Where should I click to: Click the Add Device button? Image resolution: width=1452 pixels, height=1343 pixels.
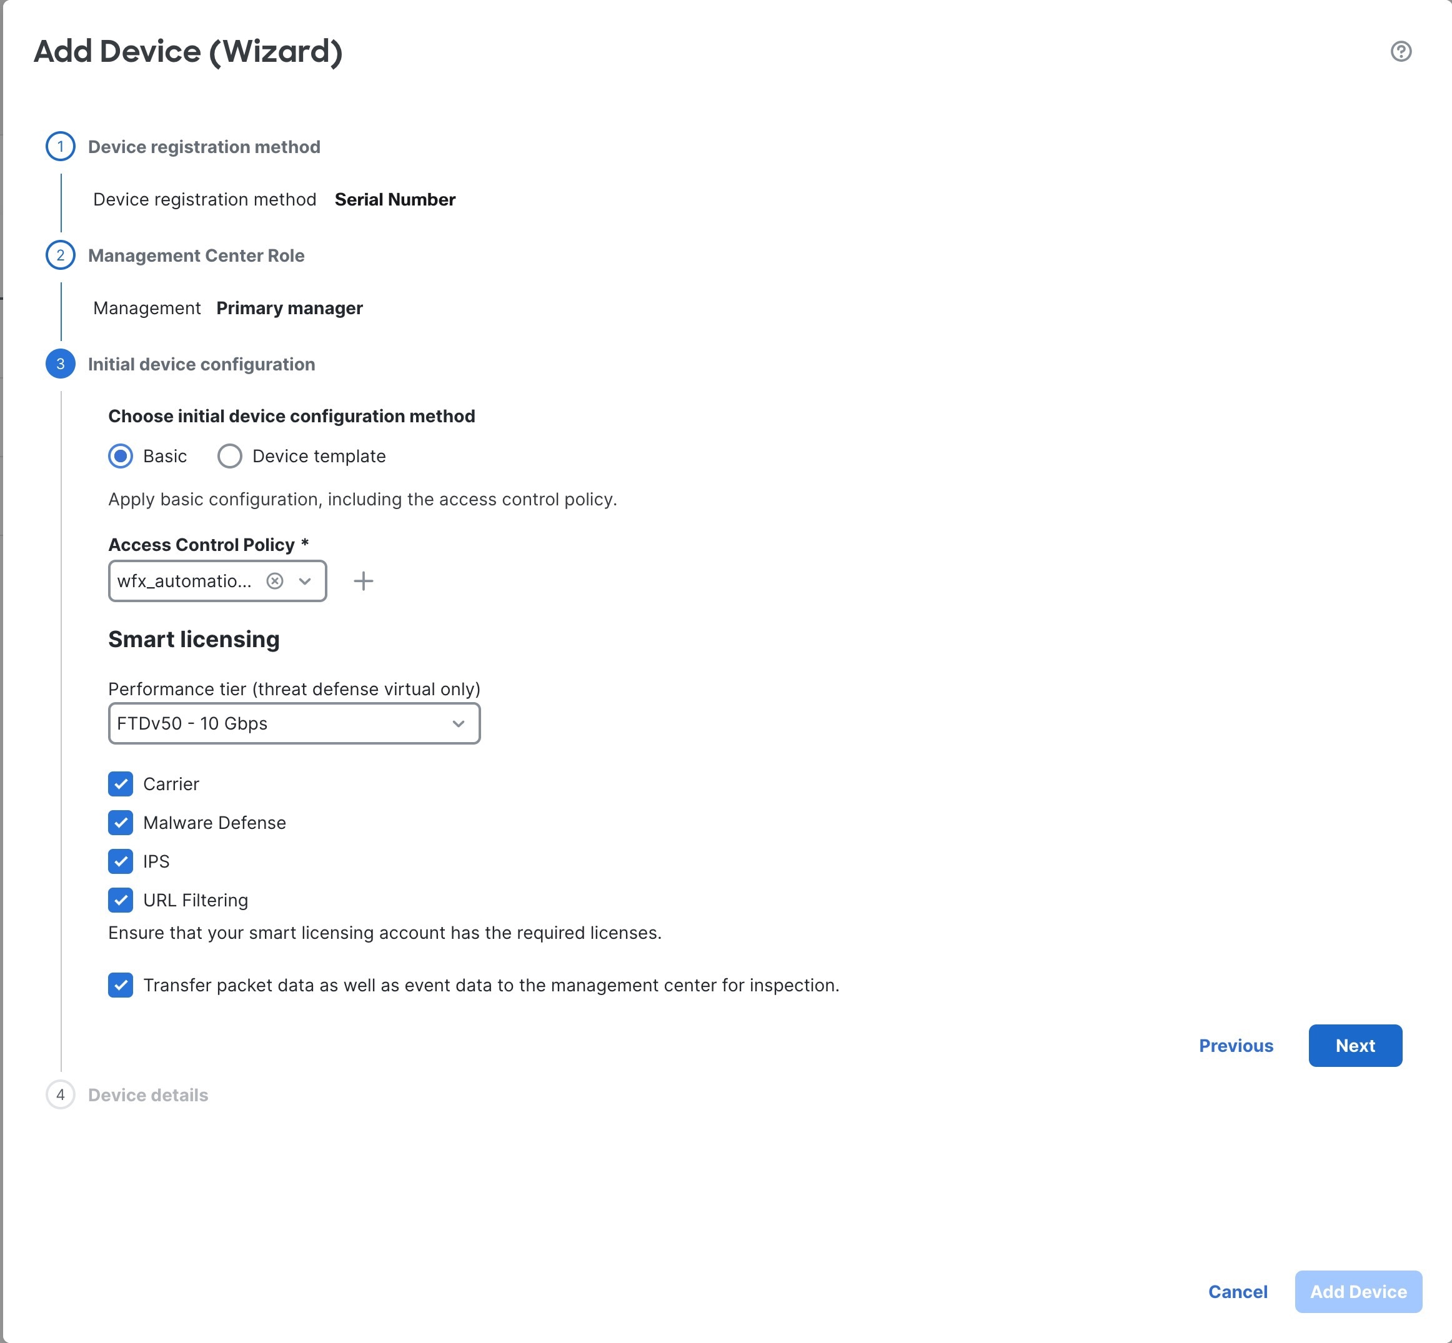click(x=1358, y=1291)
